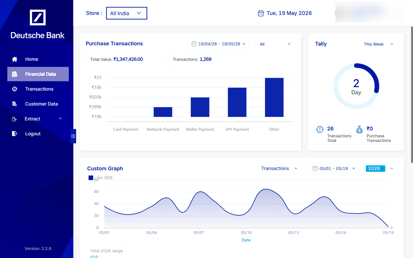The image size is (413, 258).
Task: Click the calendar icon beside today's date
Action: pyautogui.click(x=261, y=13)
